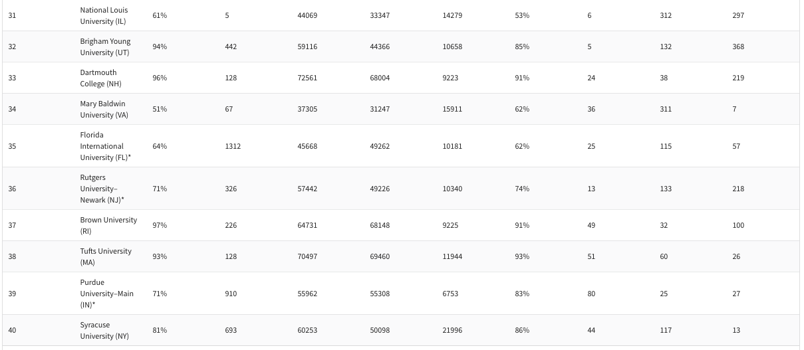Click the rank 40 cell

coord(12,330)
